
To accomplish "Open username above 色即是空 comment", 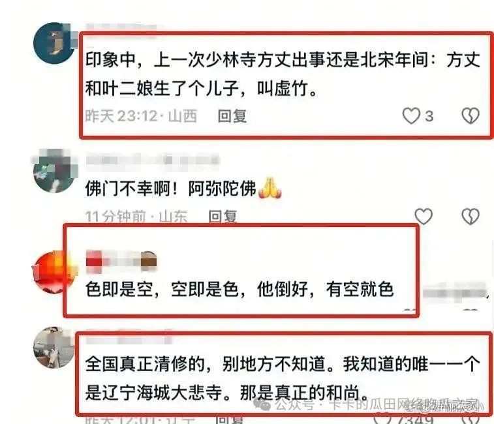I will [x=121, y=262].
